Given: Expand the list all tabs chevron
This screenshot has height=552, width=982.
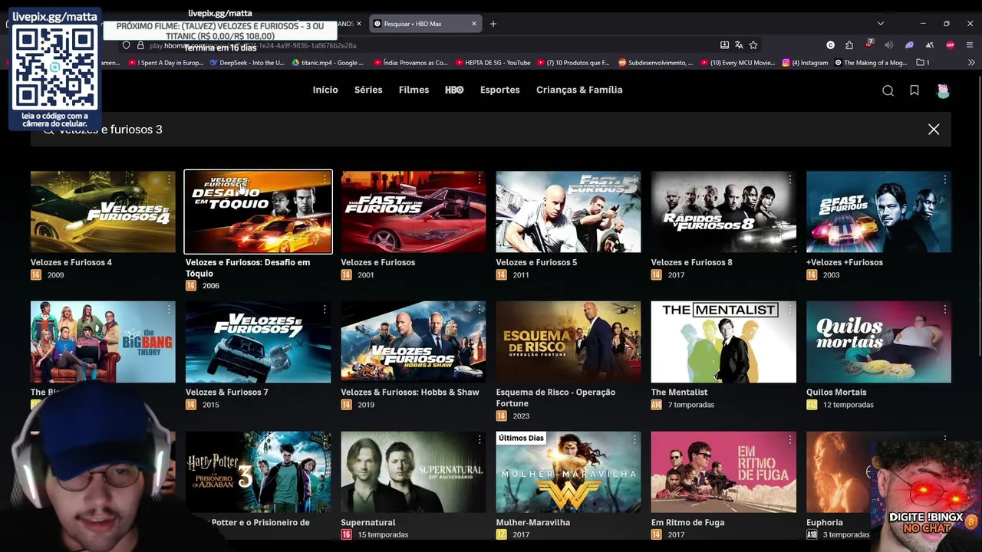Looking at the screenshot, I should 881,24.
